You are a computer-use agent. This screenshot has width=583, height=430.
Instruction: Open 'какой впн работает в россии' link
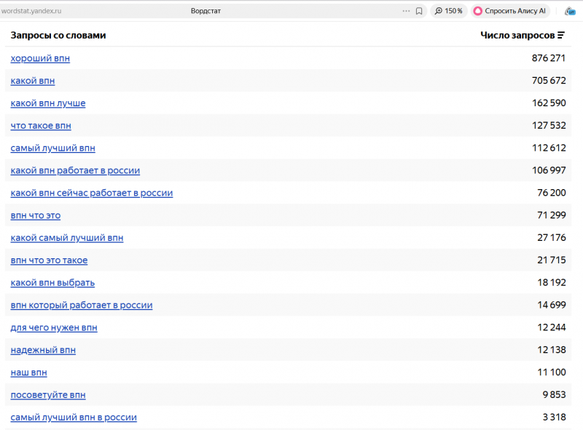[75, 170]
